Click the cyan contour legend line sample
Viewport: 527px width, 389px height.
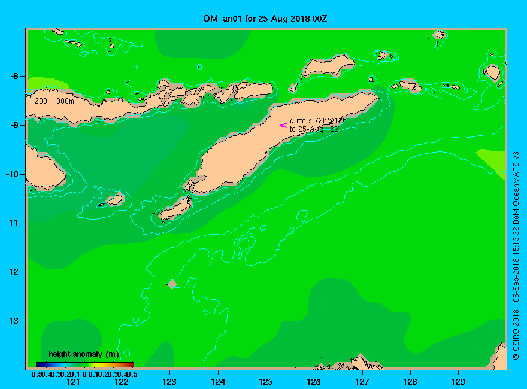[49, 108]
